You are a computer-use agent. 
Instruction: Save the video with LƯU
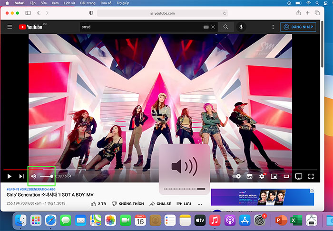click(184, 204)
